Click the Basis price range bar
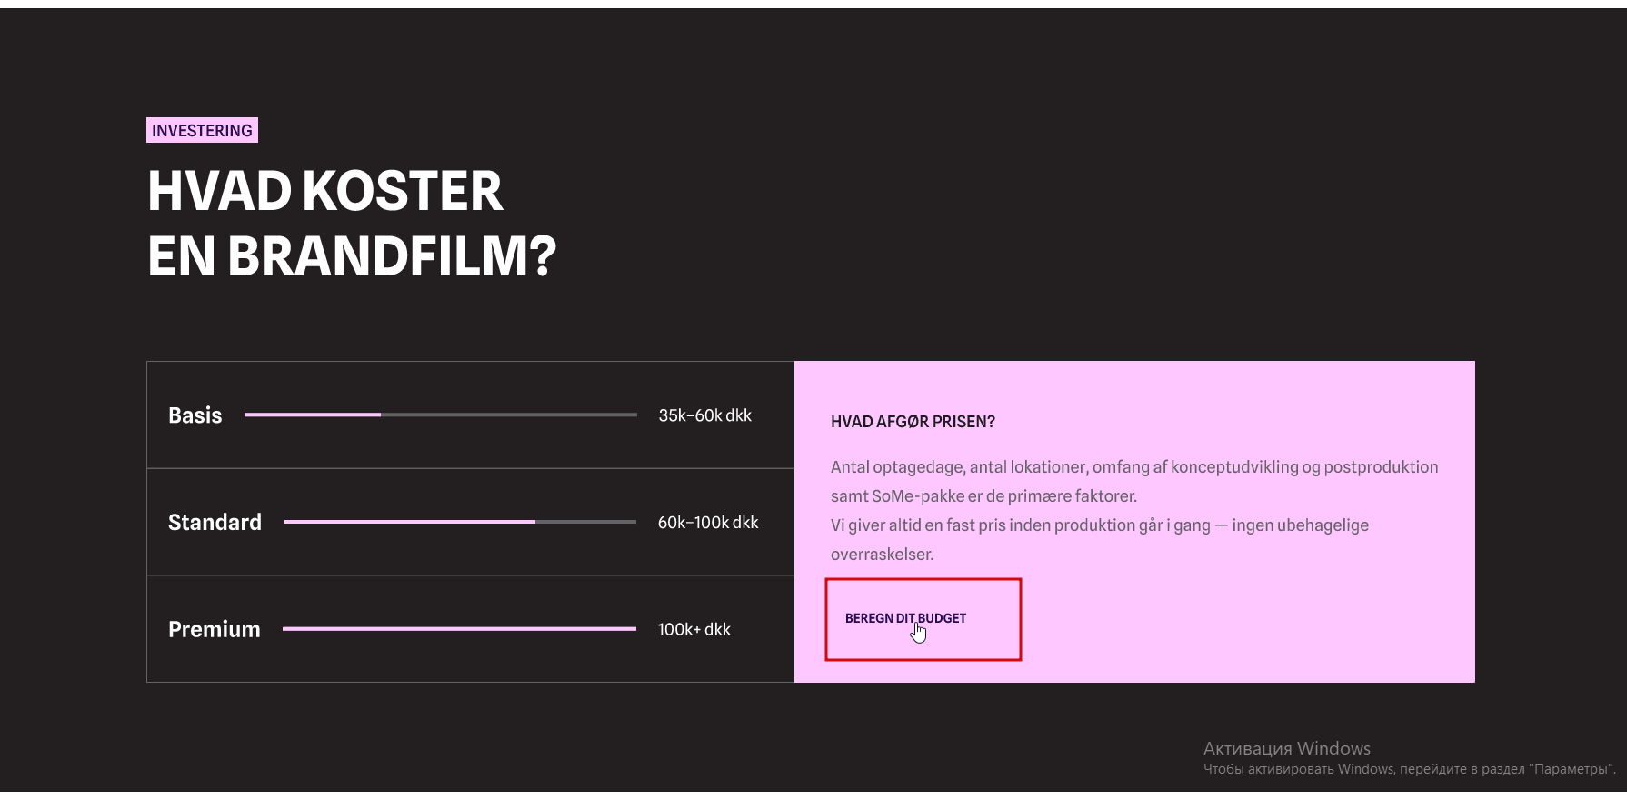Image resolution: width=1627 pixels, height=810 pixels. (x=440, y=415)
